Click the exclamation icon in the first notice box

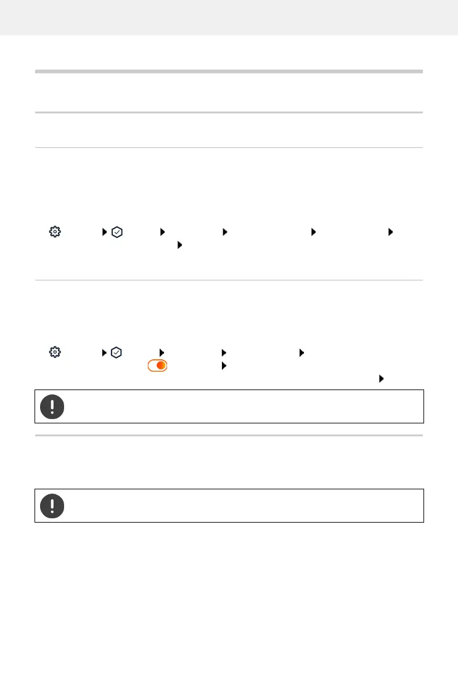(x=52, y=406)
